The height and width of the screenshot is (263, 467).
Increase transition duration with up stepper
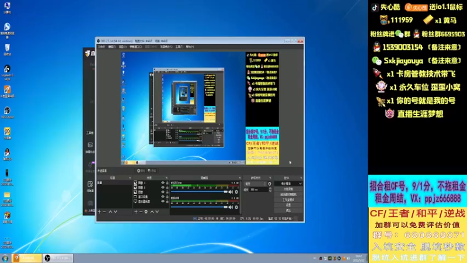(270, 189)
